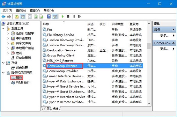Toggle the Show/Hide console tree icon
Image resolution: width=177 pixels, height=117 pixels.
(23, 17)
